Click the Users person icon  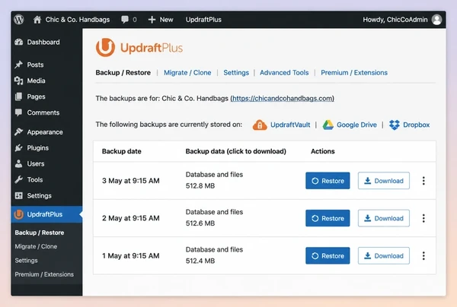pyautogui.click(x=19, y=163)
